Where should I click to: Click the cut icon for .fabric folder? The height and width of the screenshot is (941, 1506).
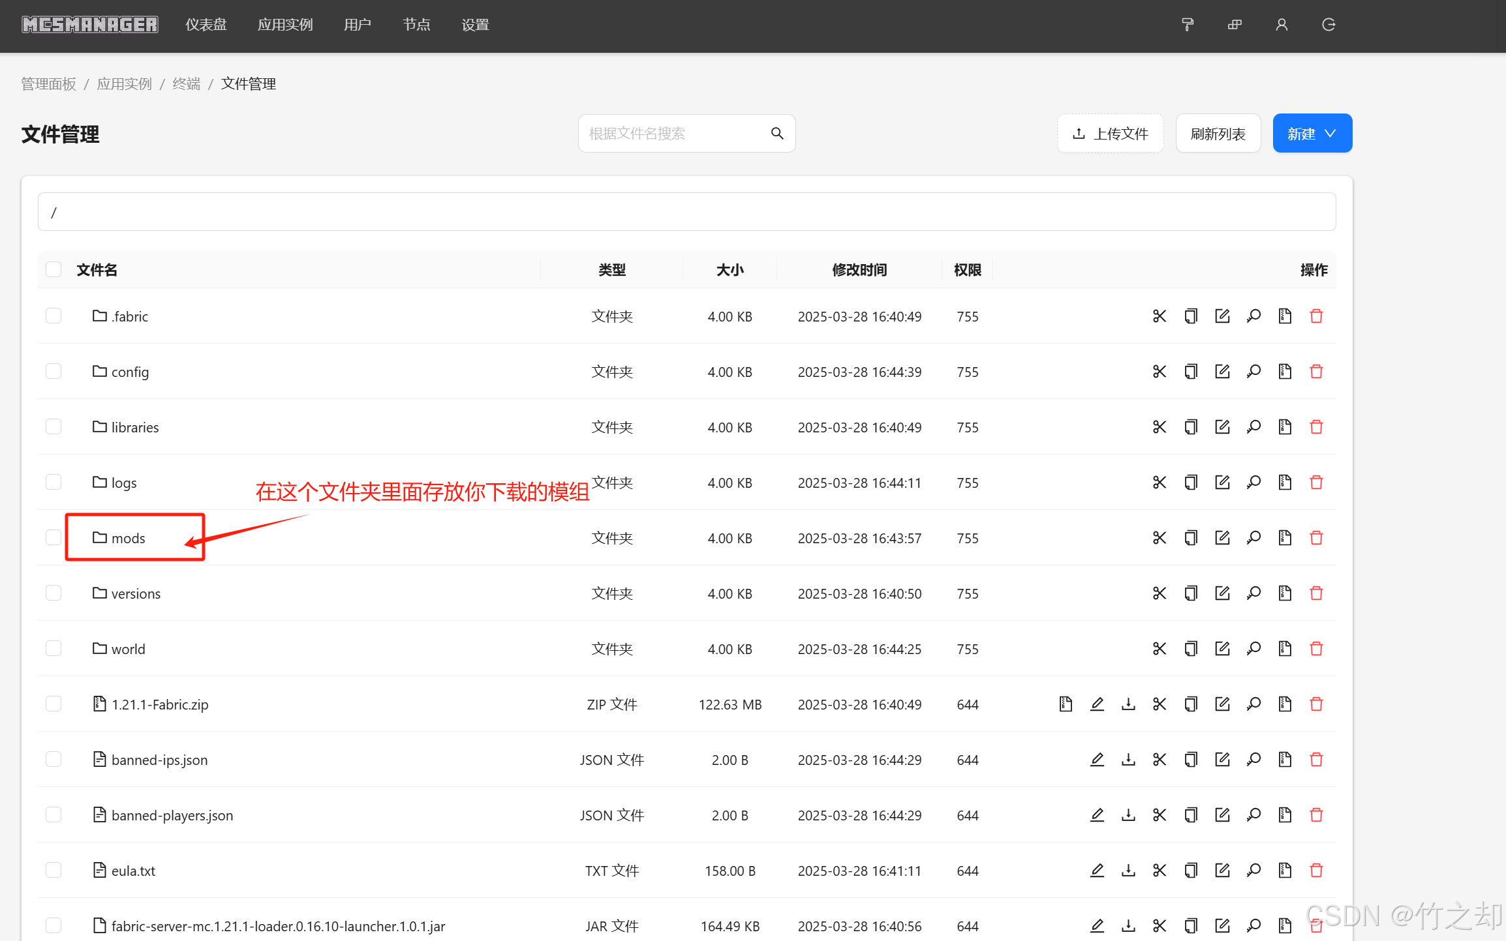(x=1159, y=316)
